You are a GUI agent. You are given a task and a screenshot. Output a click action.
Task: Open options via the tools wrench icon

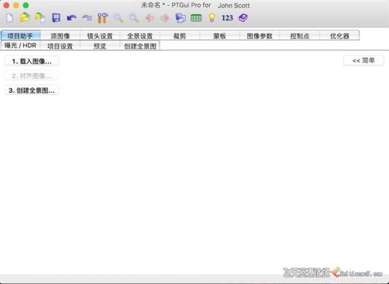102,18
